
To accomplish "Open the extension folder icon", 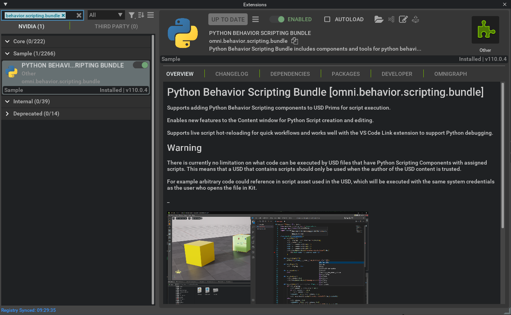I will tap(379, 19).
